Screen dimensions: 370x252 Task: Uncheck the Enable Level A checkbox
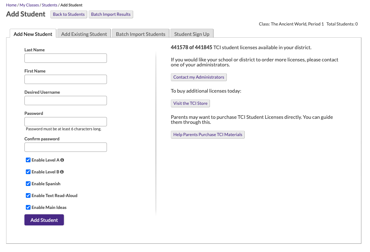[x=28, y=160]
